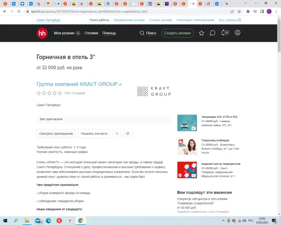Viewport: 281px width, 225px height.
Task: Click the browser address bar URL
Action: (x=89, y=12)
